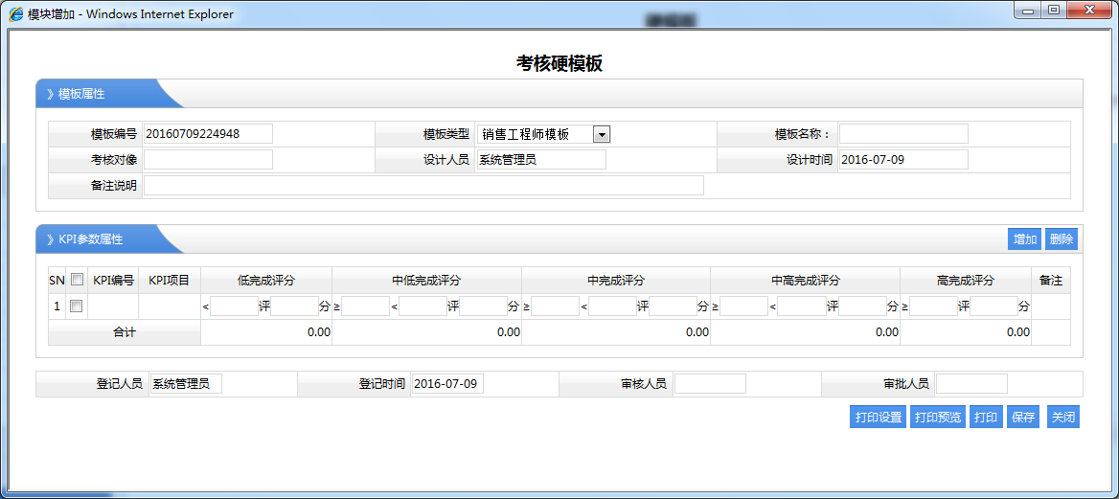Click the 打印 button
Screen dimensions: 1119x499
coord(985,418)
